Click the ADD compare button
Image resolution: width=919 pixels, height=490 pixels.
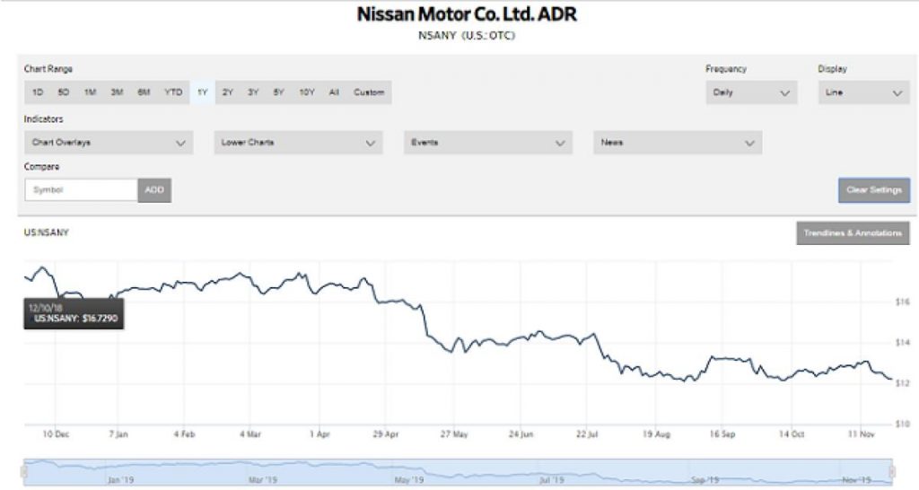tap(154, 190)
